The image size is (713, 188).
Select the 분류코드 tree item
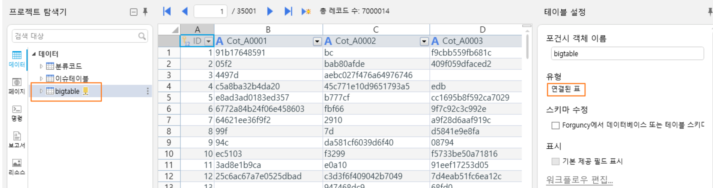[x=68, y=66]
